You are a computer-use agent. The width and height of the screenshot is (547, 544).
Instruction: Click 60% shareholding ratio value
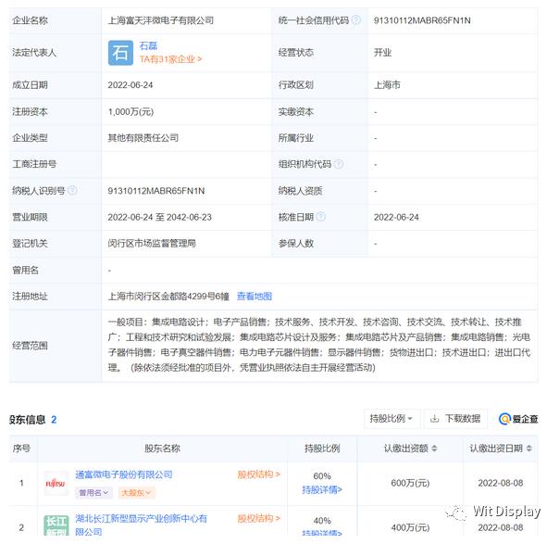tap(322, 476)
